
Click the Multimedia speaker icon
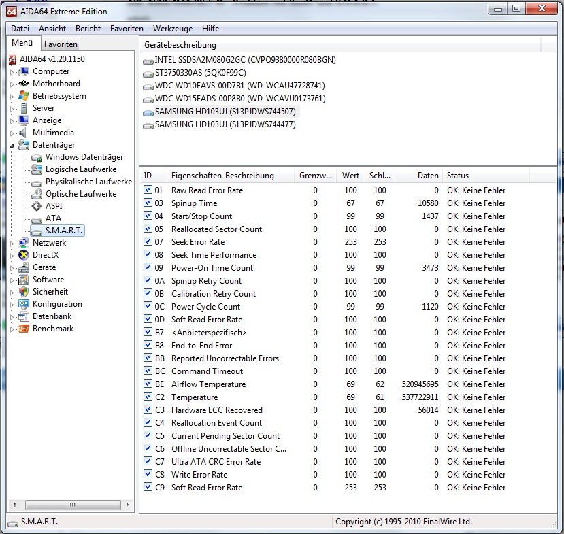[23, 133]
